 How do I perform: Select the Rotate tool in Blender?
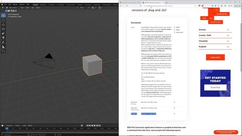[x=3, y=29]
